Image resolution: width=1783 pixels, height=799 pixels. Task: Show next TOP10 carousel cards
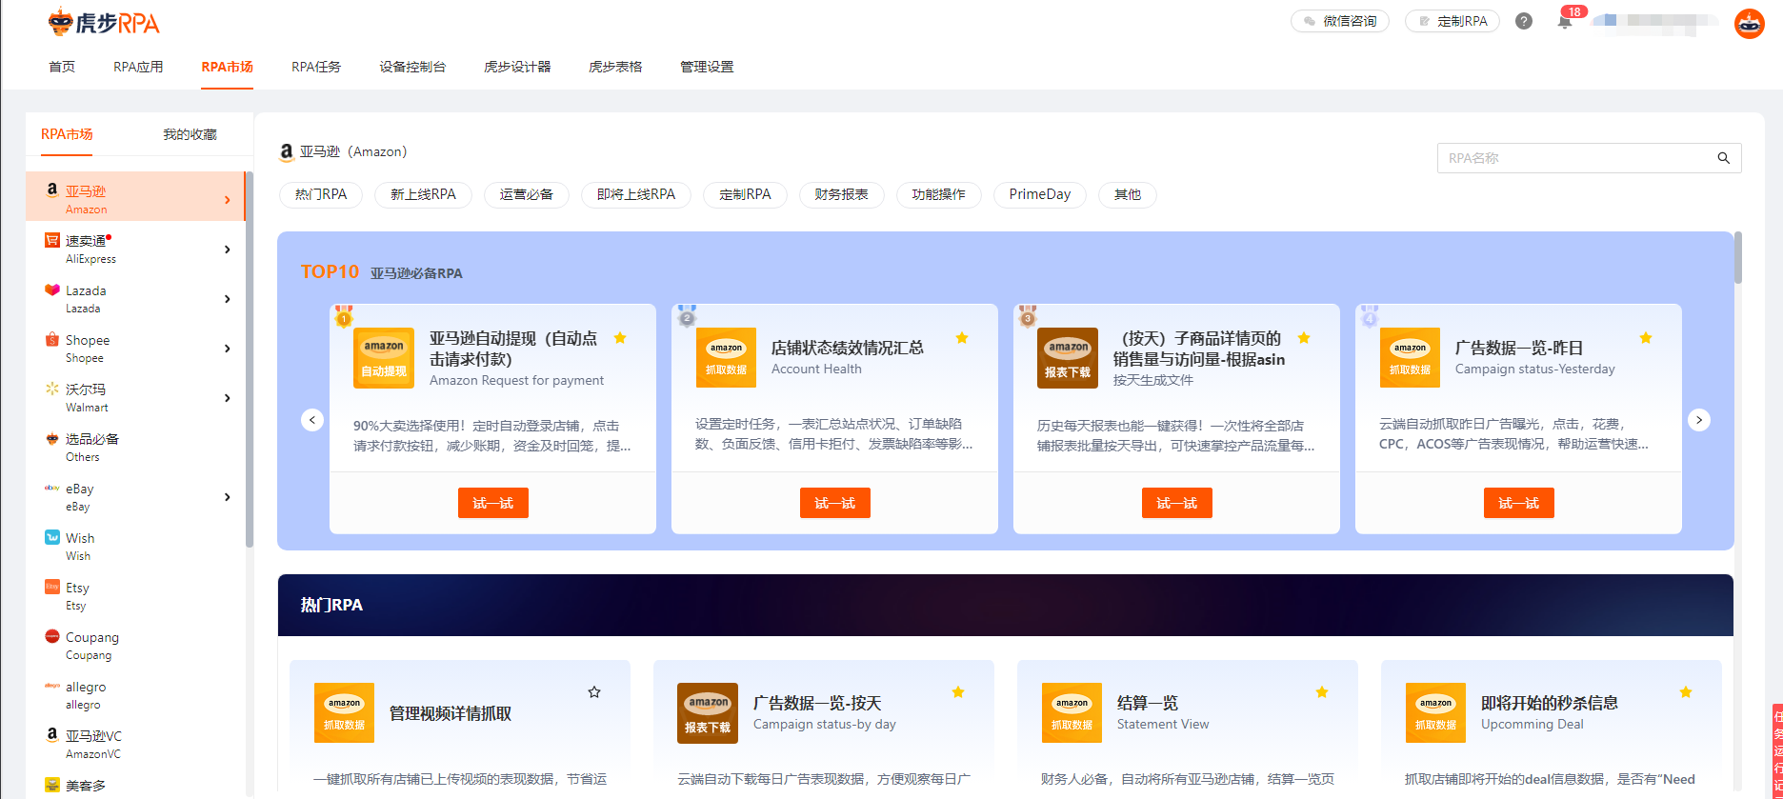[x=1699, y=420]
